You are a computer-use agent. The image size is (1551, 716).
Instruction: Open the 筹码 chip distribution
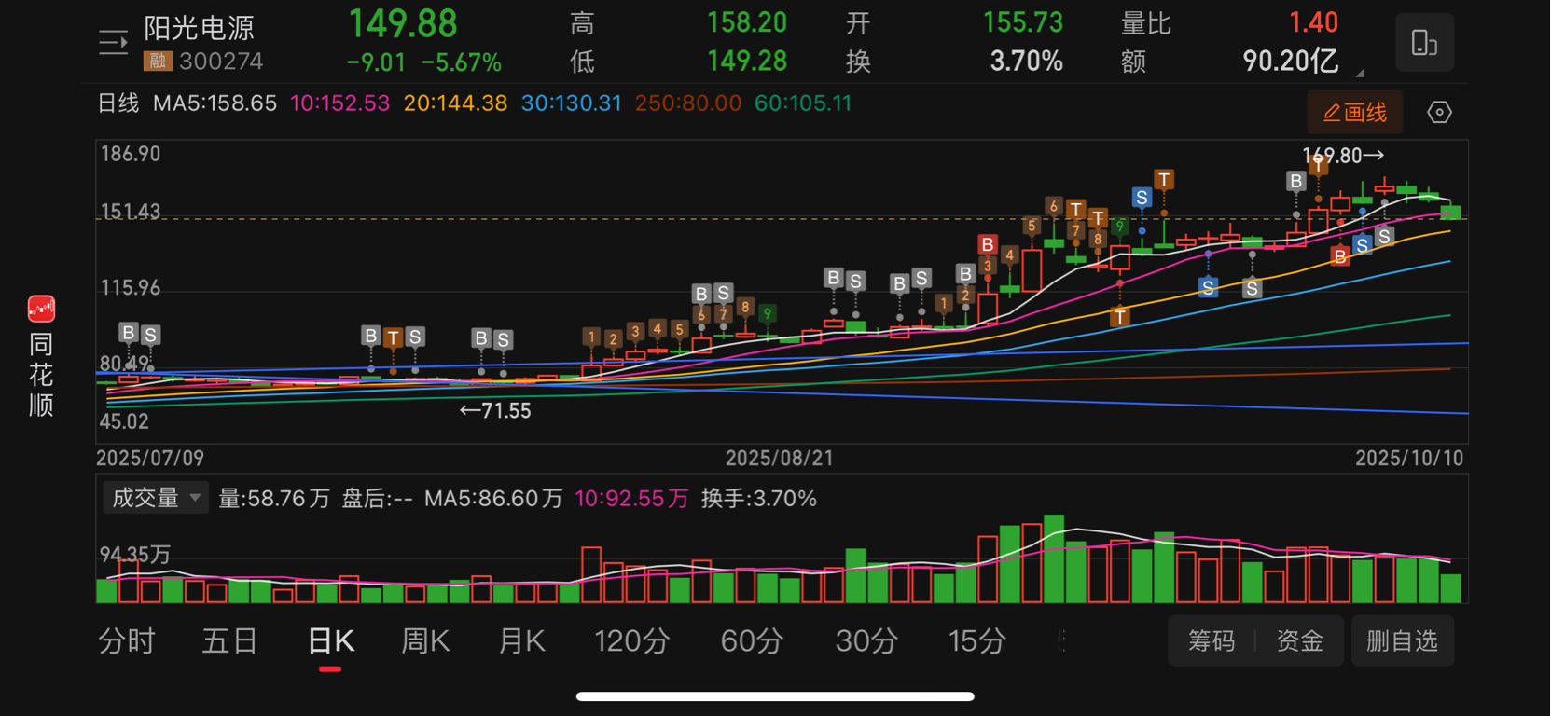pyautogui.click(x=1212, y=641)
